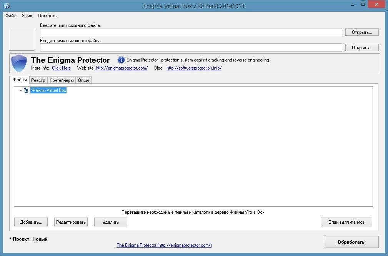Click the Добавить... button
Viewport: 388px width, 256px height.
click(31, 222)
